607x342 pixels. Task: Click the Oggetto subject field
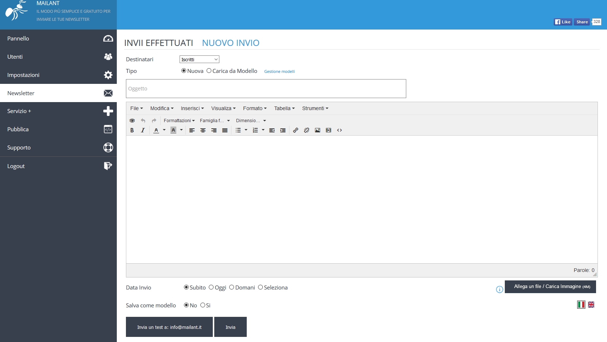(266, 89)
